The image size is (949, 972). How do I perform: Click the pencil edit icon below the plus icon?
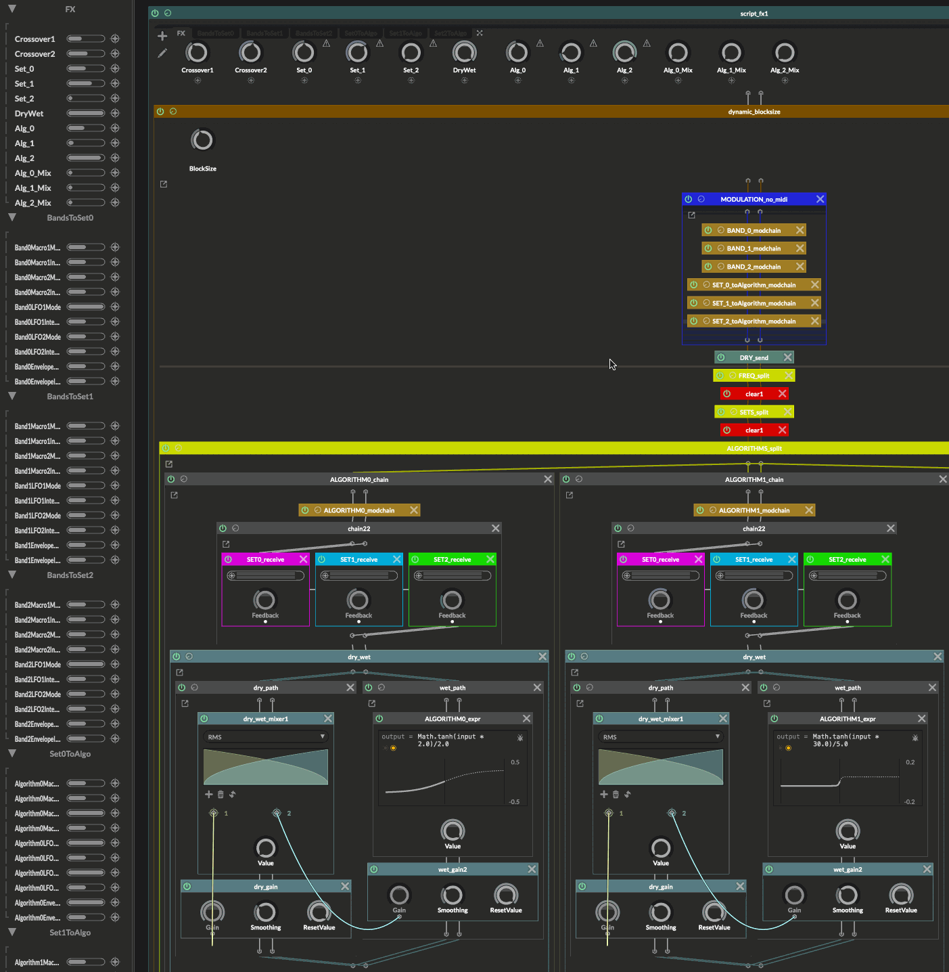(162, 53)
